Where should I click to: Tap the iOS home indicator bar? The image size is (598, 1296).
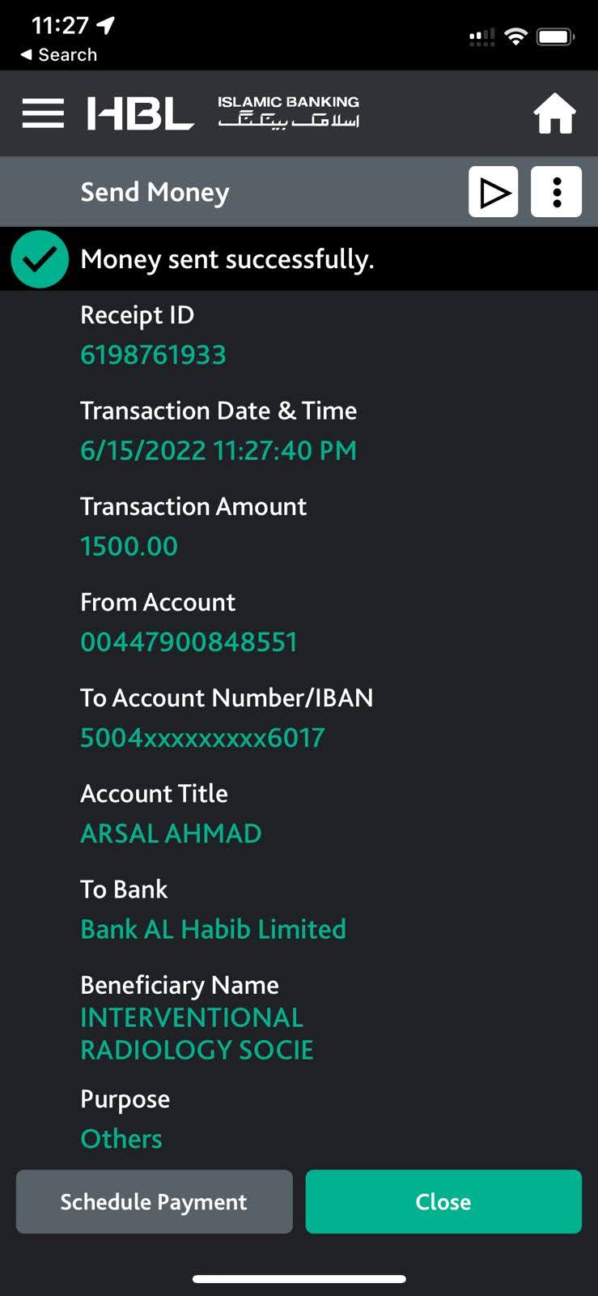tap(299, 1279)
